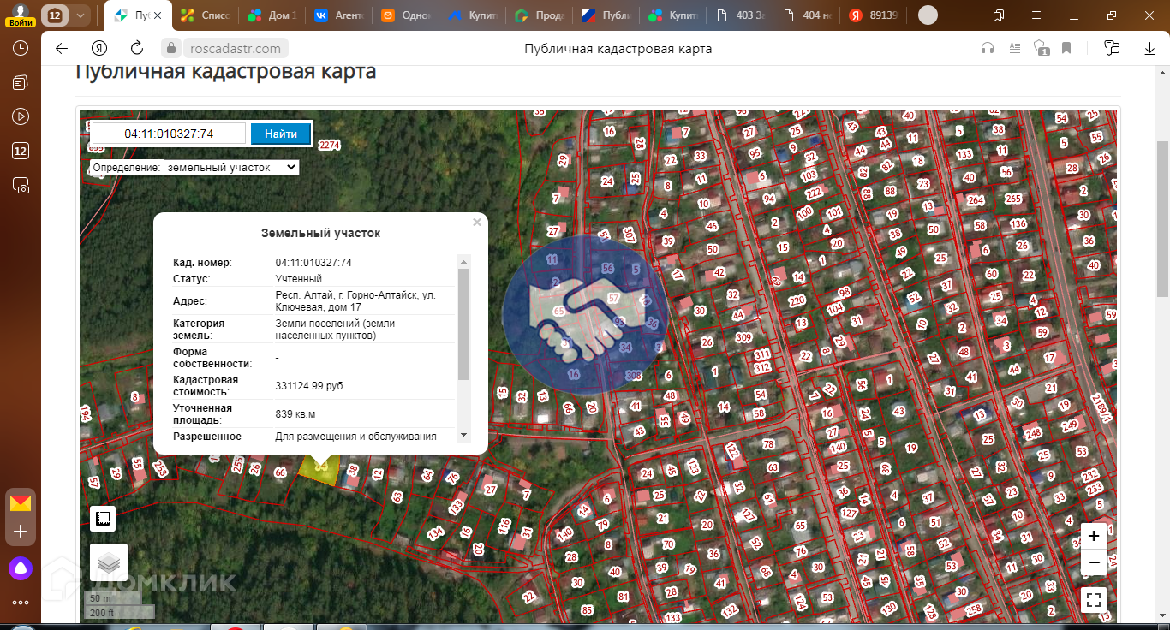Screen dimensions: 1170x630
Task: Launch Alice voice assistant in sidebar
Action: click(x=21, y=567)
